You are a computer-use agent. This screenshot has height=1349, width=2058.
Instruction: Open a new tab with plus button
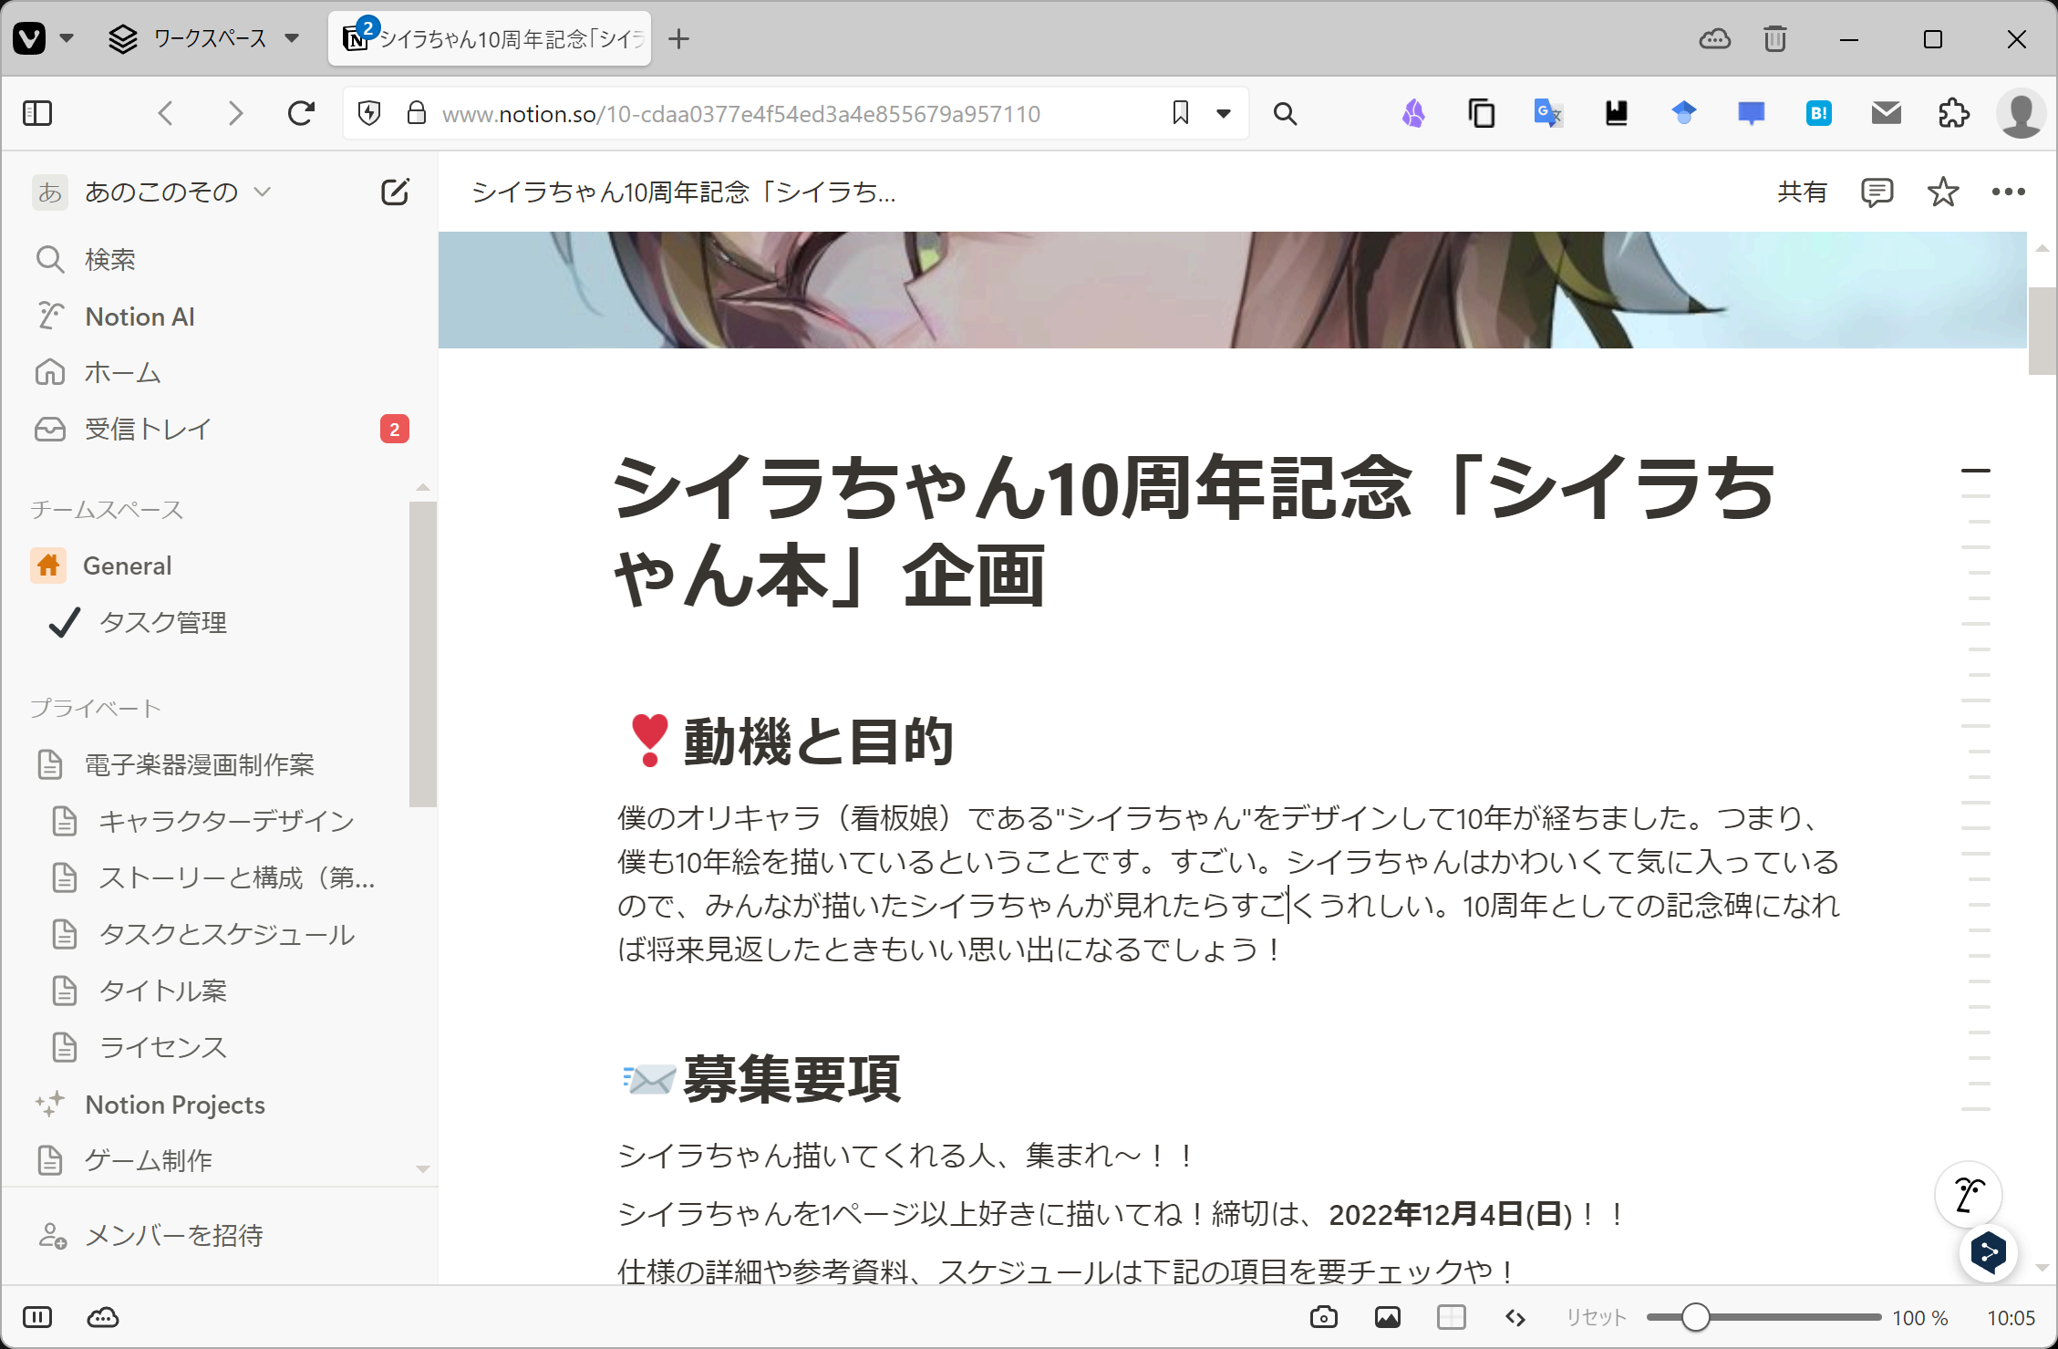[678, 38]
